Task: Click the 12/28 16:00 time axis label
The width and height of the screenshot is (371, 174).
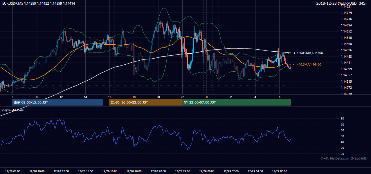Action: coord(110,171)
